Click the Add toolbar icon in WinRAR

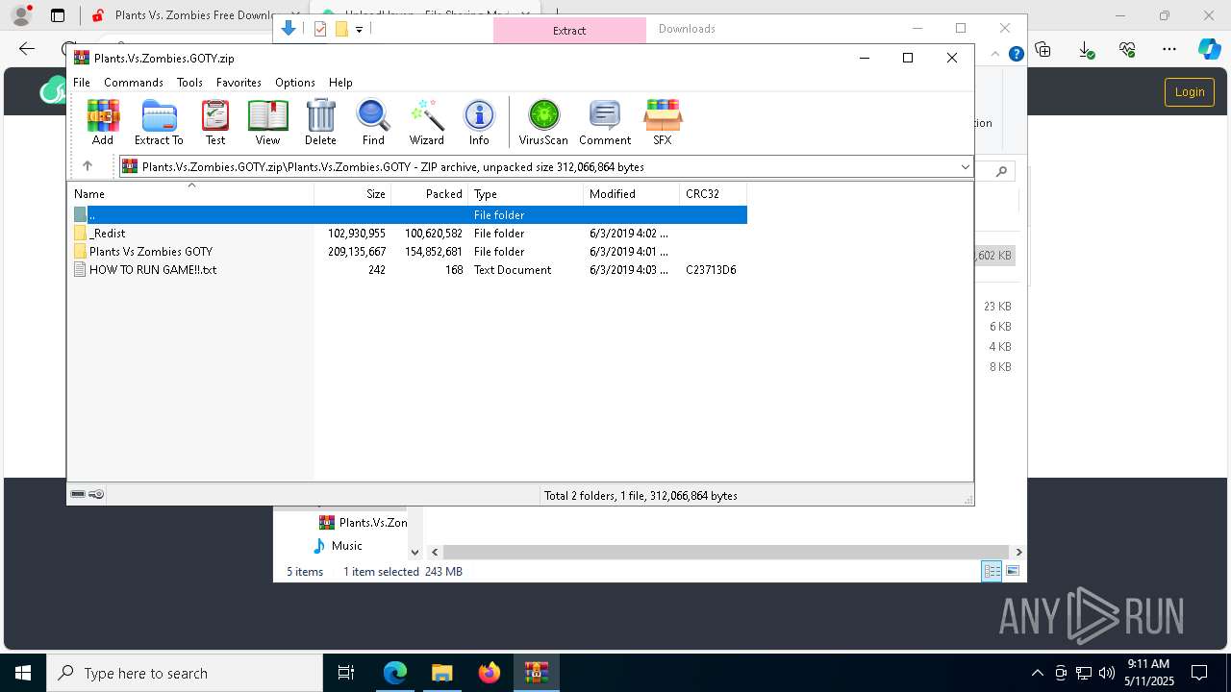click(103, 122)
